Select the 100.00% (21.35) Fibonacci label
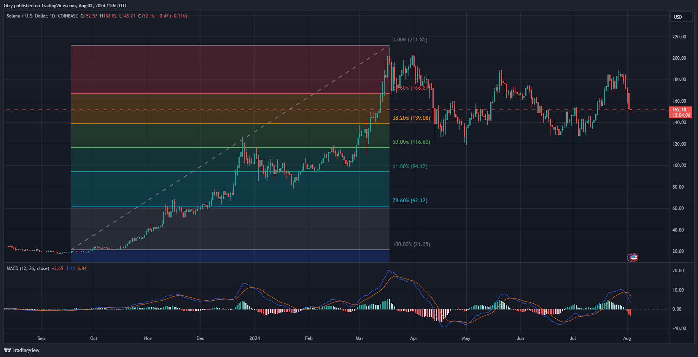 (x=411, y=244)
